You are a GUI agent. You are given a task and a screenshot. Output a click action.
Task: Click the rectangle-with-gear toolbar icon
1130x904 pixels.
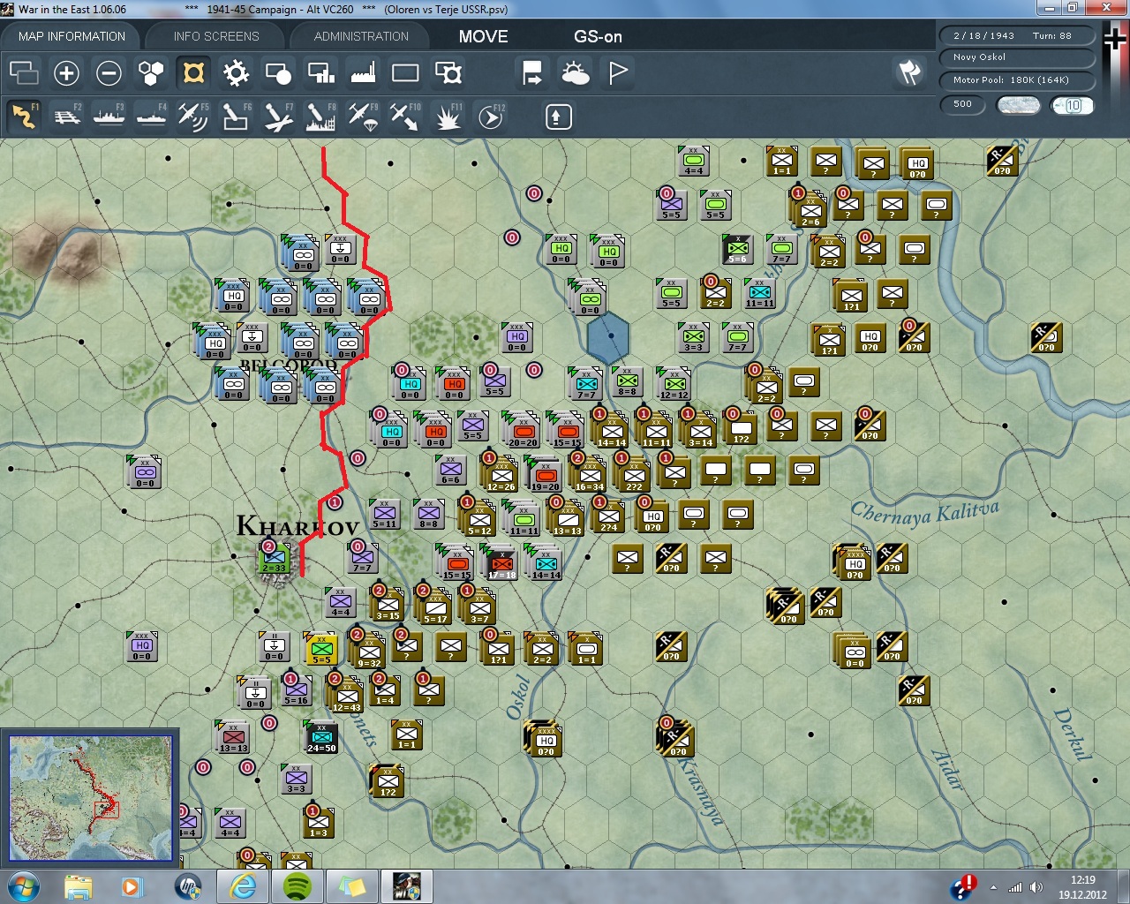click(448, 72)
